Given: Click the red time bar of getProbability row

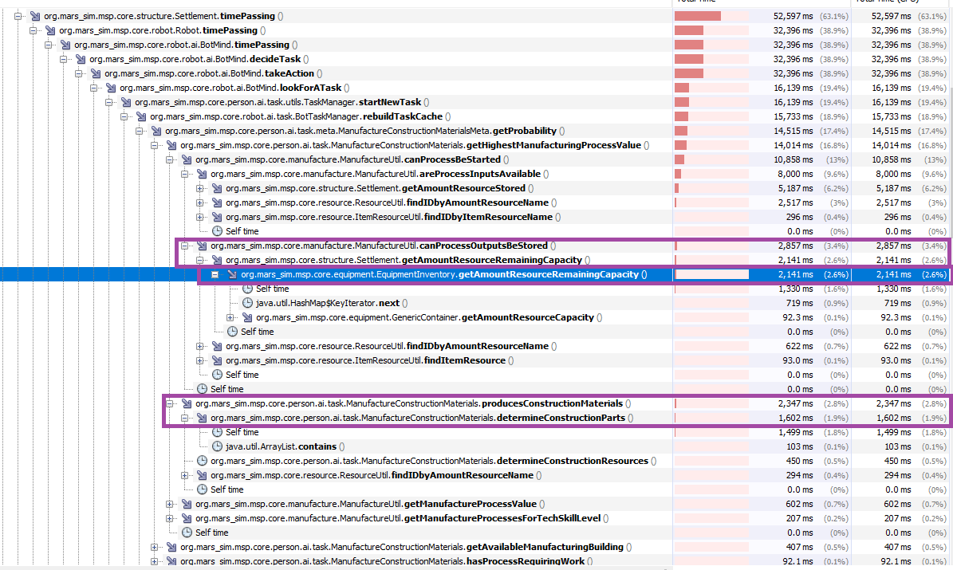Looking at the screenshot, I should [681, 131].
